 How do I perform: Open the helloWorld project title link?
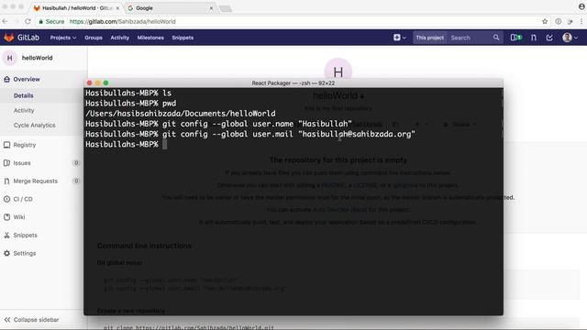[x=37, y=58]
